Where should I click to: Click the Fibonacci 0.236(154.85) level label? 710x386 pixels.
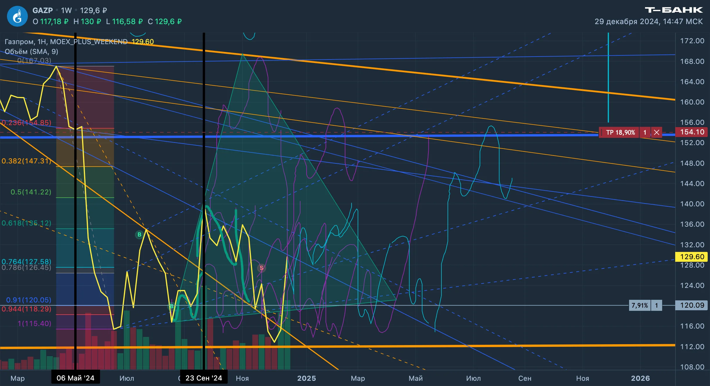[26, 123]
